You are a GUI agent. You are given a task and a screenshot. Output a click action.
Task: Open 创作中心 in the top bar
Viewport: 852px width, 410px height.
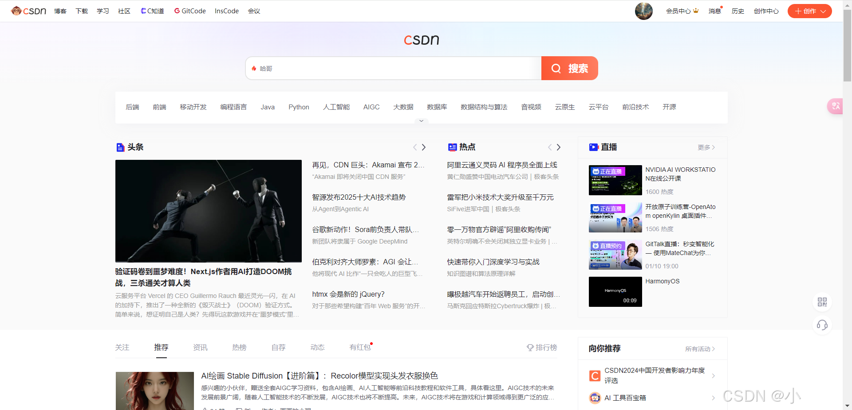pos(766,11)
